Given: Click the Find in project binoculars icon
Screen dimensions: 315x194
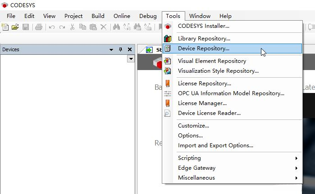Looking at the screenshot, I should pyautogui.click(x=137, y=27).
